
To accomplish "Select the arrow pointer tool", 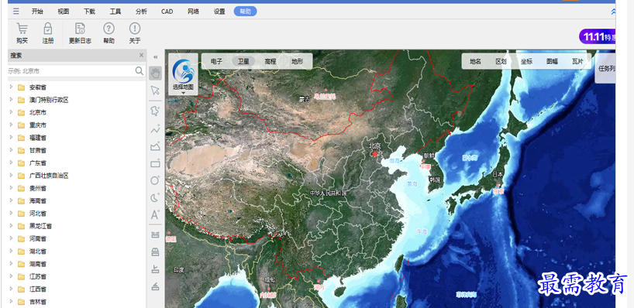I will [x=155, y=90].
